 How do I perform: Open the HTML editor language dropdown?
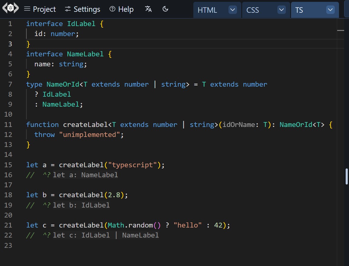click(x=232, y=10)
